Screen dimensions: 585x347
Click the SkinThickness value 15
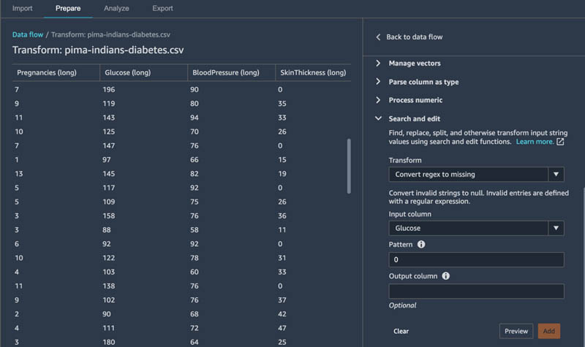pos(282,160)
